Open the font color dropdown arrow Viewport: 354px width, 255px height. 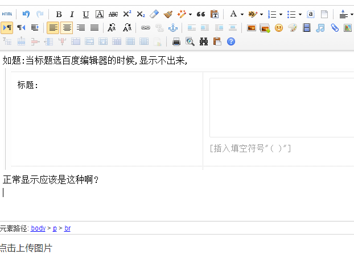tap(242, 14)
